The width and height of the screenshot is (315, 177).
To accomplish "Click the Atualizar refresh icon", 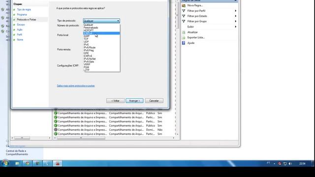I will pyautogui.click(x=184, y=32).
